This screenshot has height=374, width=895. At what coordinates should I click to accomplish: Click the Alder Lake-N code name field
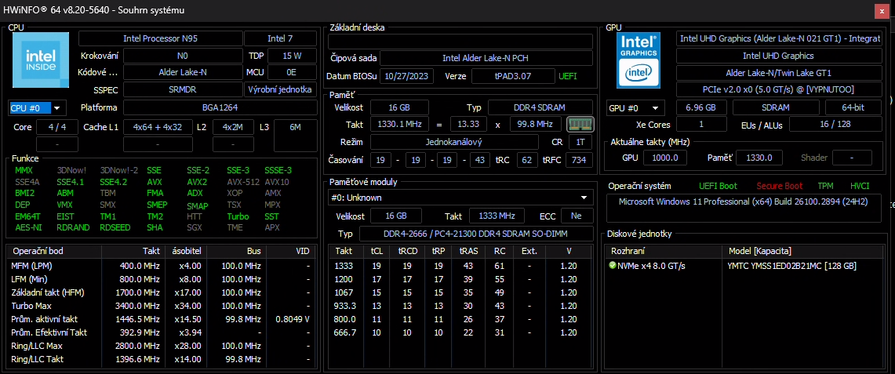pos(184,73)
